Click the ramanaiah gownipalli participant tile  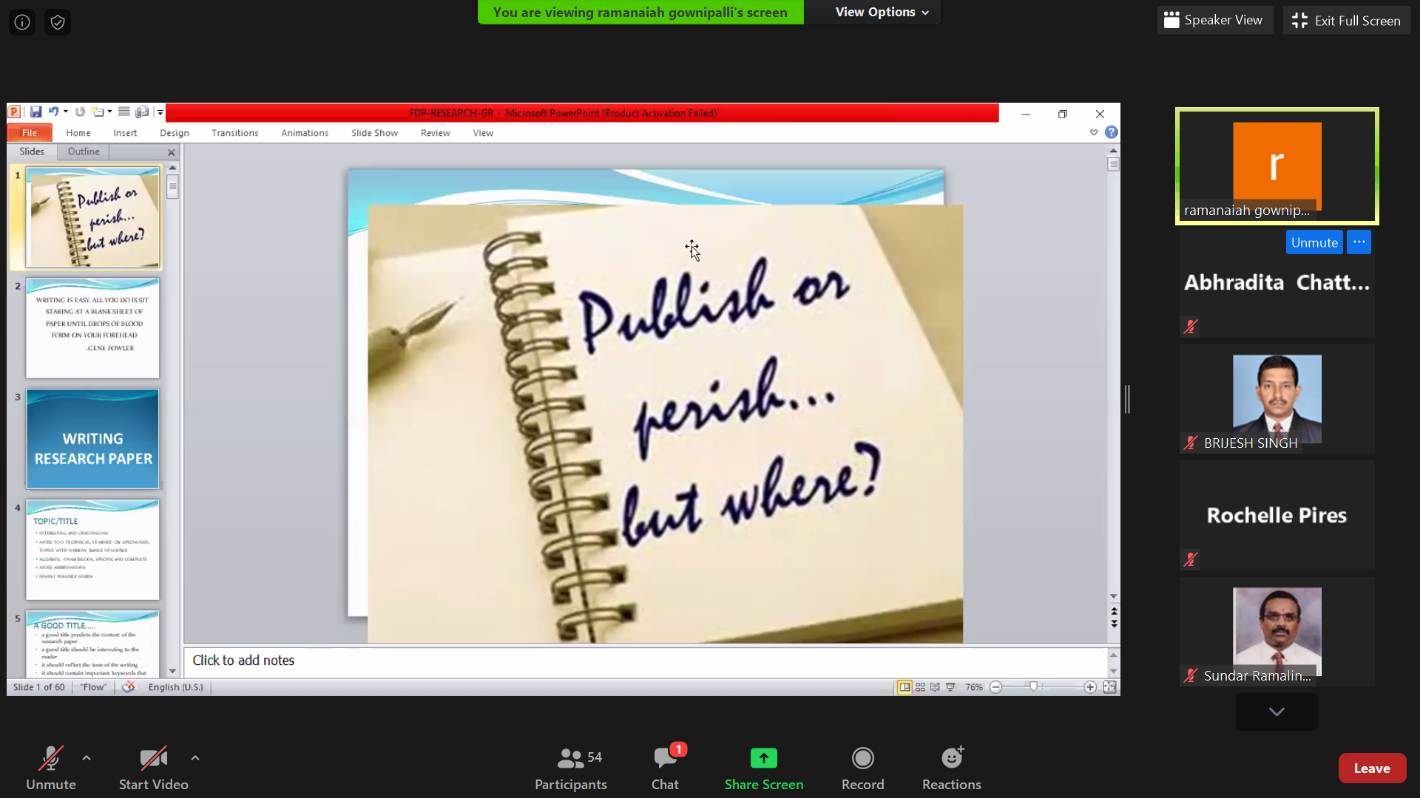point(1277,166)
